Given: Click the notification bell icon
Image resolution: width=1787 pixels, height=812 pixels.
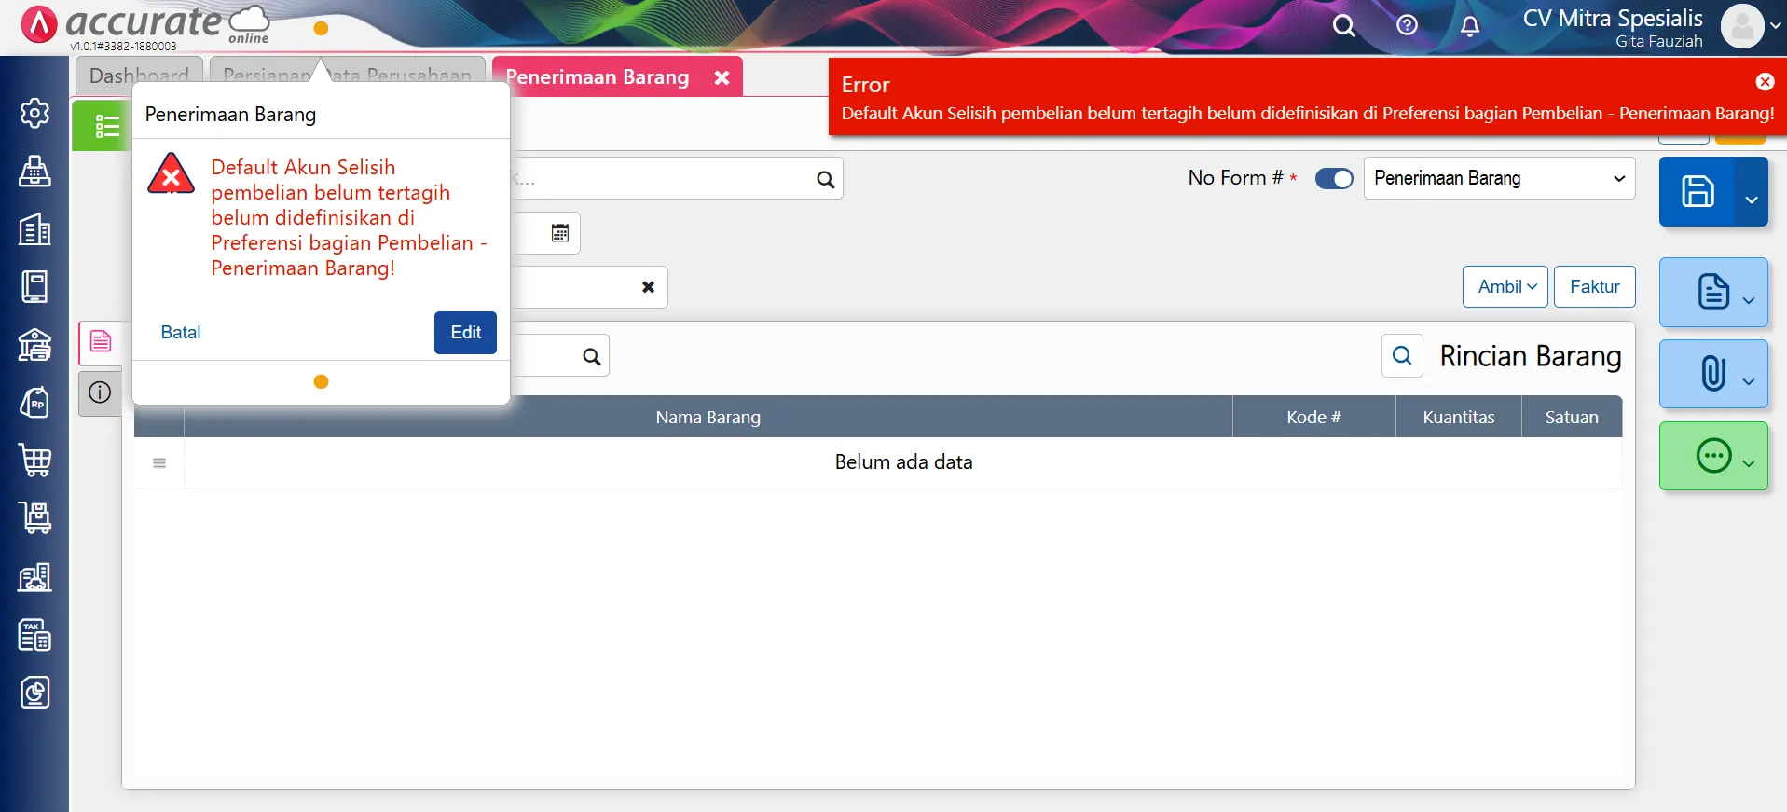Looking at the screenshot, I should [1470, 26].
